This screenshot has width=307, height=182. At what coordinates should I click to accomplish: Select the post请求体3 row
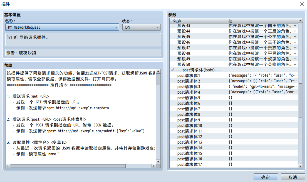click(234, 86)
